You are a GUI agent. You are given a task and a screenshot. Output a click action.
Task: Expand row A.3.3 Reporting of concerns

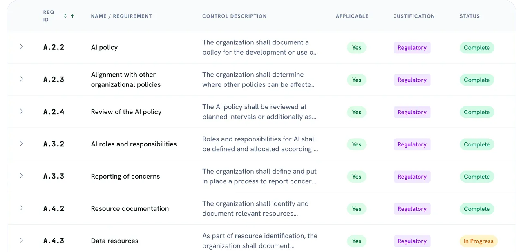21,176
